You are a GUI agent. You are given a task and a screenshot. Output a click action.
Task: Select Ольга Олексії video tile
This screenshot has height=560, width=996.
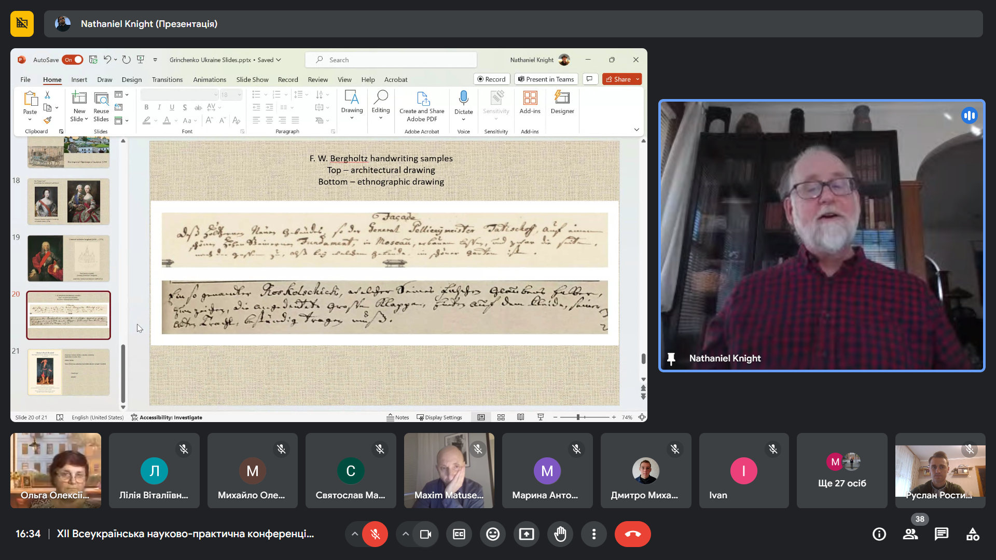pos(56,471)
